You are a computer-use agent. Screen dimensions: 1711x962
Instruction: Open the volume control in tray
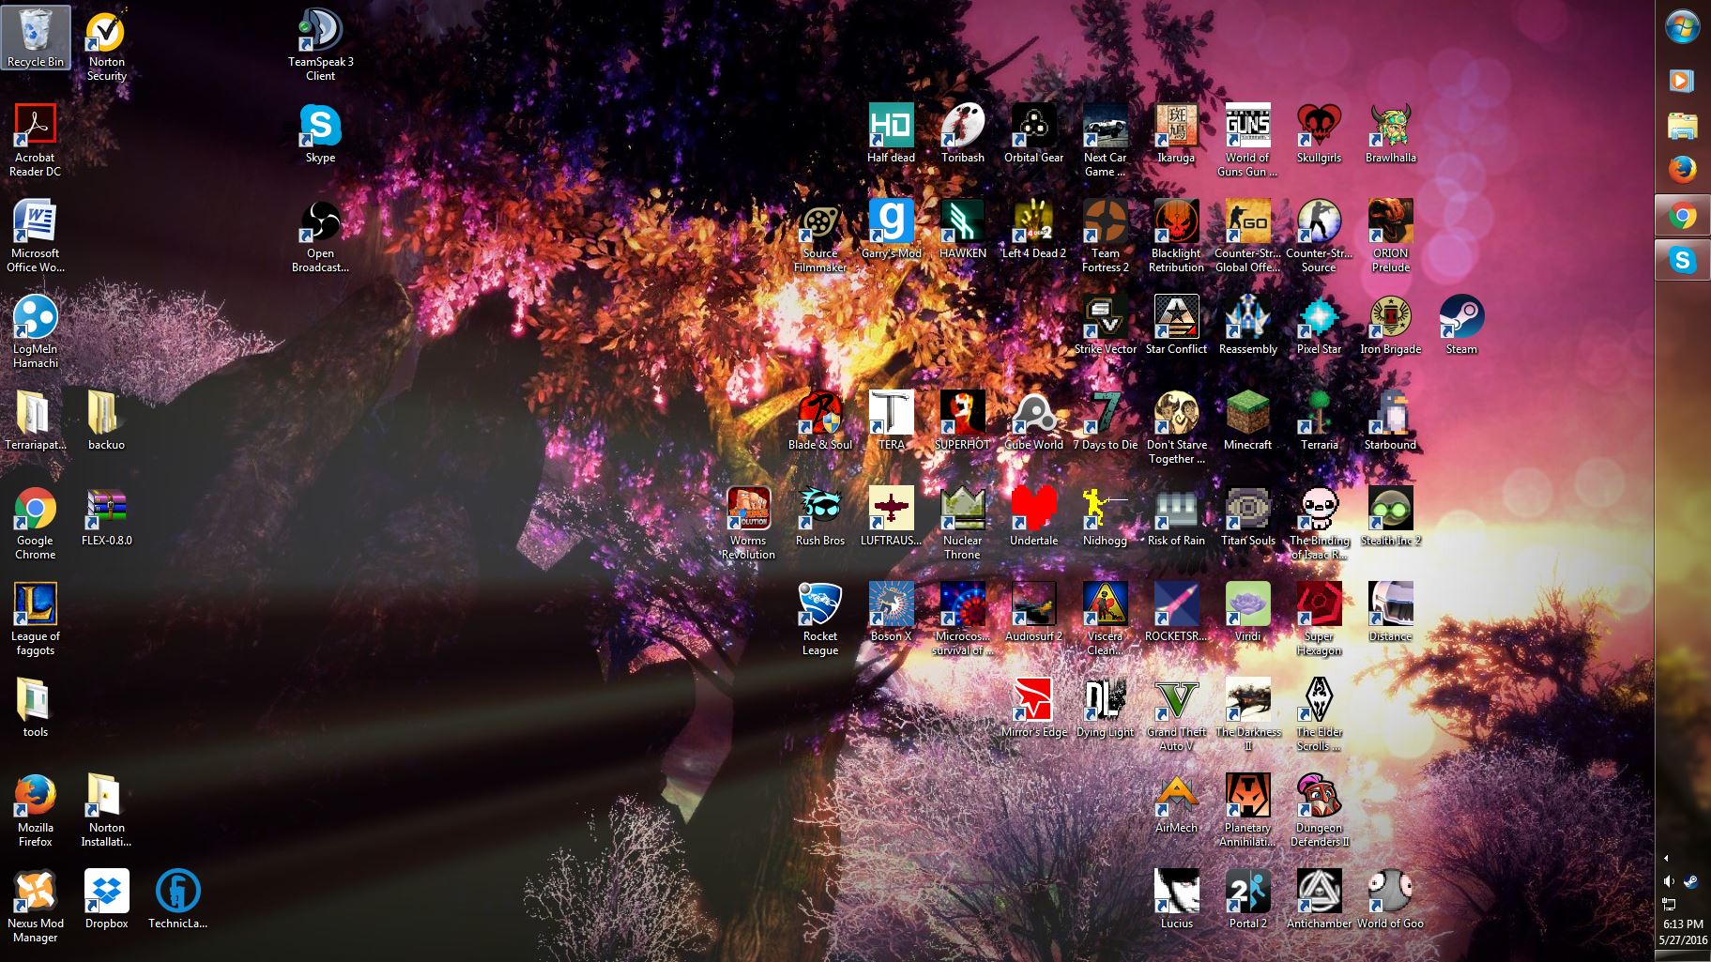pyautogui.click(x=1669, y=881)
